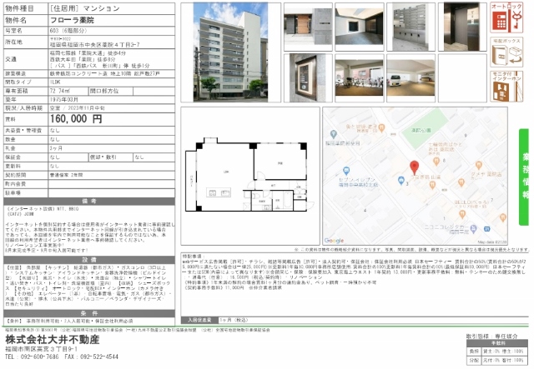This screenshot has height=369, width=534.
Task: Click build date 1975年03月
Action: [x=64, y=100]
